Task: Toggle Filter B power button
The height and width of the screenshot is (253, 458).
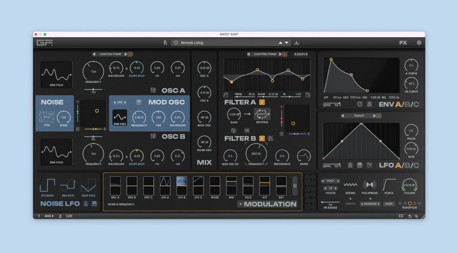Action: point(263,138)
